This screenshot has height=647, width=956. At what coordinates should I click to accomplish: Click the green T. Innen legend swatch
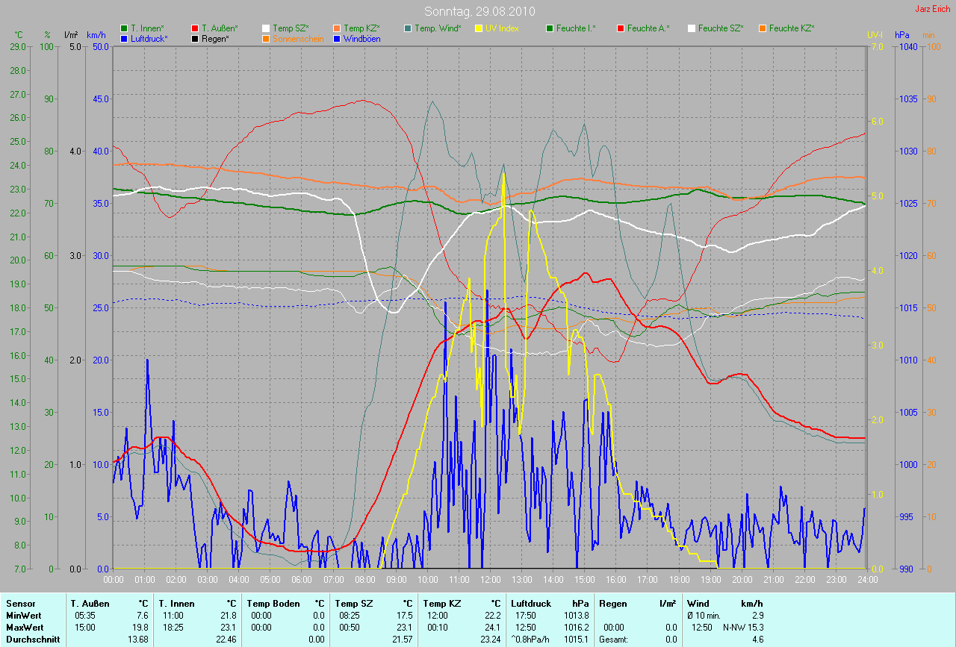124,28
